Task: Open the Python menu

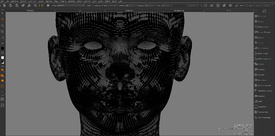Action: tap(107, 1)
